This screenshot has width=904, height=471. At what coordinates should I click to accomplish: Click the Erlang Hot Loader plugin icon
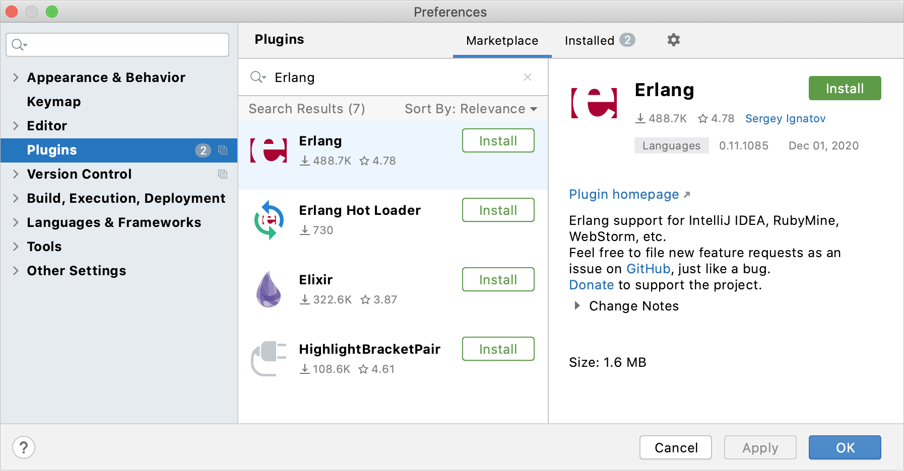[x=269, y=220]
